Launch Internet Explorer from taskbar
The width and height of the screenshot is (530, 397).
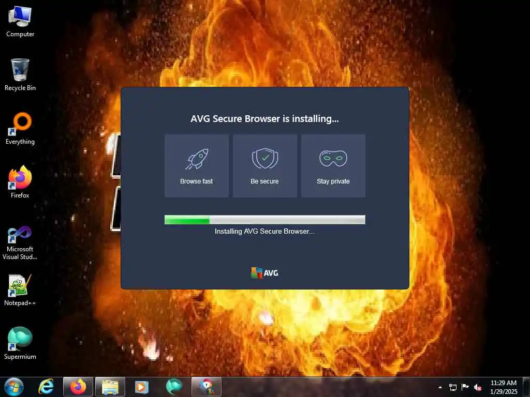pos(46,387)
